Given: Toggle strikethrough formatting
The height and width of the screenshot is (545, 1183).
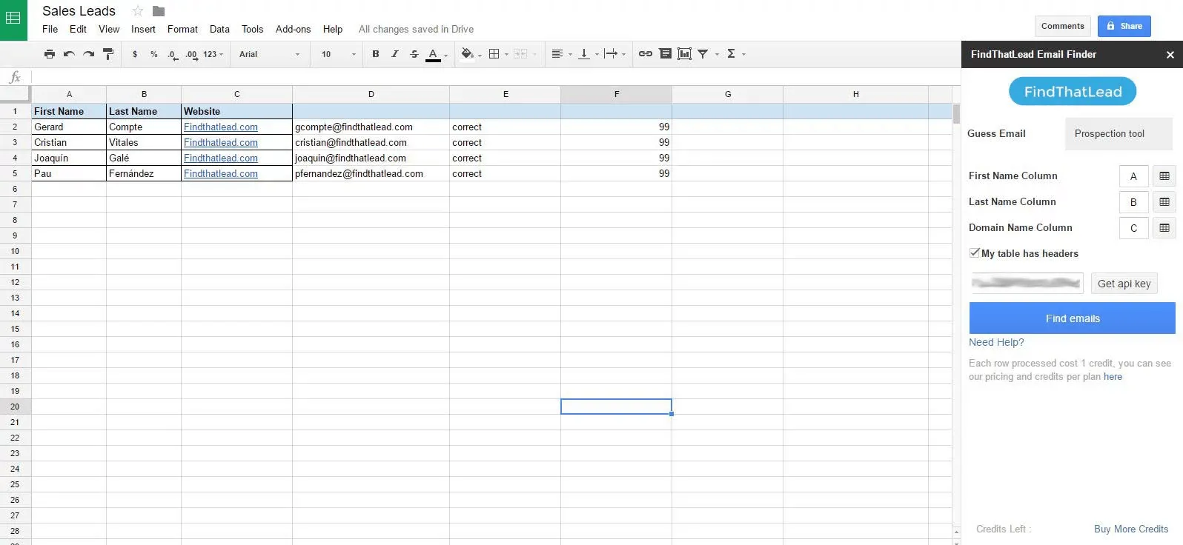Looking at the screenshot, I should click(414, 54).
